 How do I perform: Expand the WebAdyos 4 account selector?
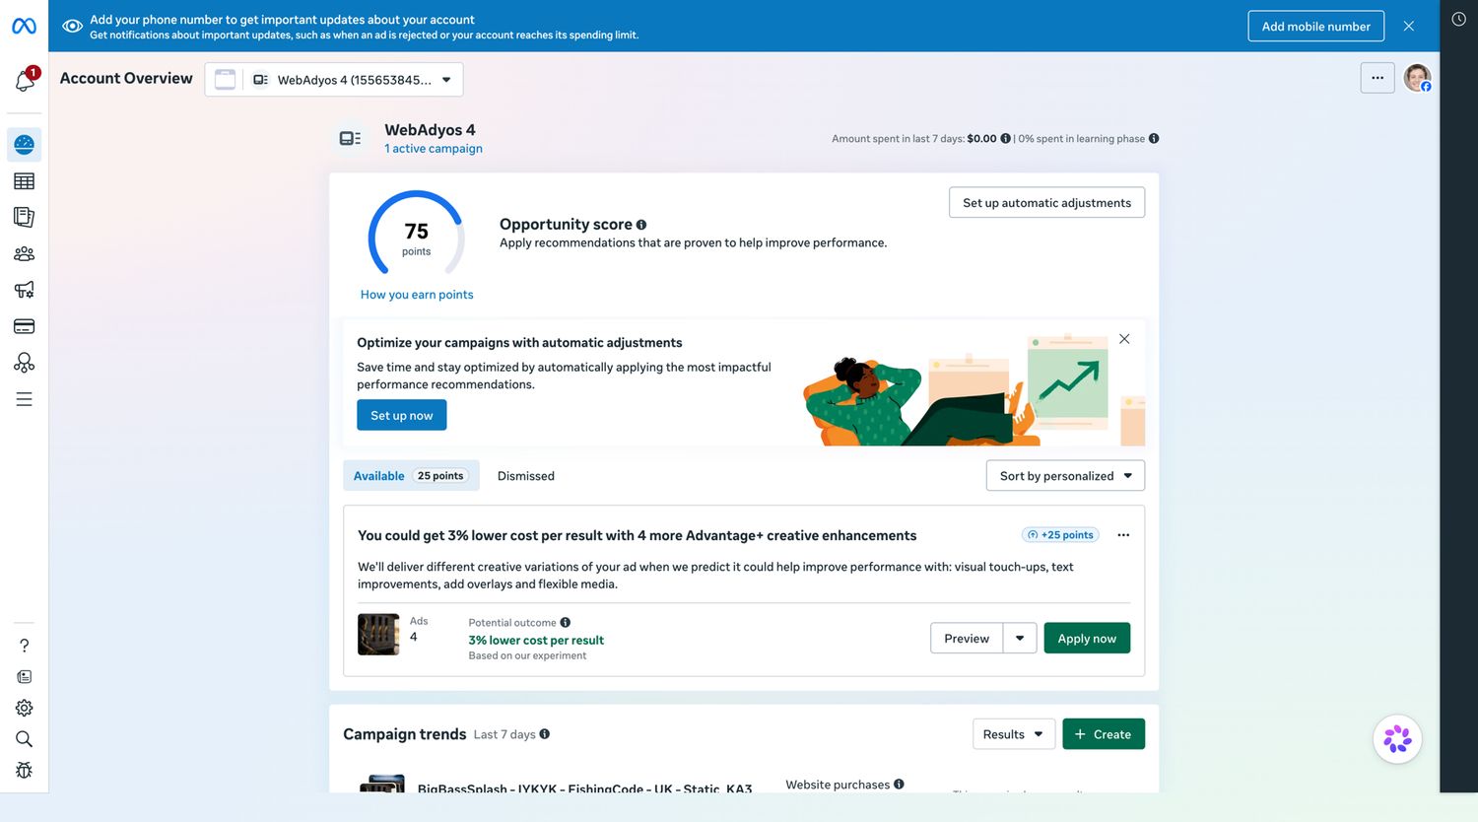click(334, 80)
